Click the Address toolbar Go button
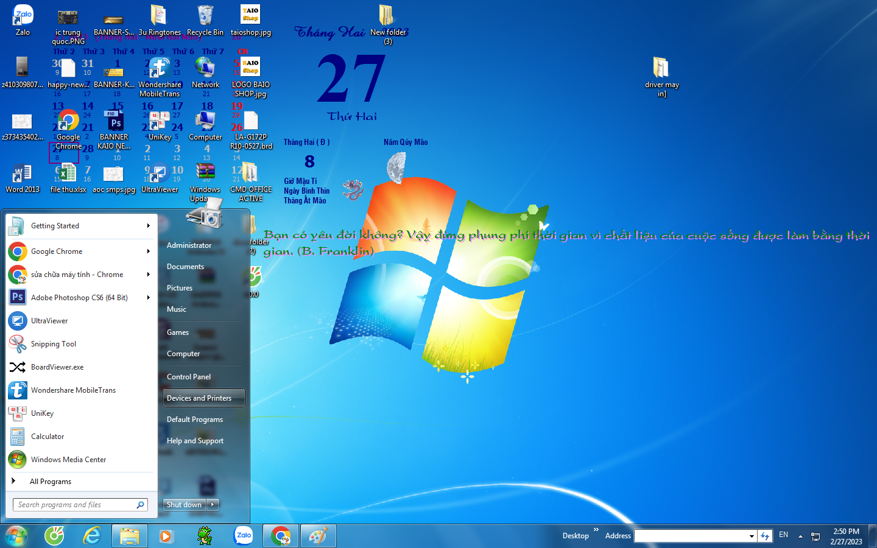This screenshot has height=548, width=877. 765,536
